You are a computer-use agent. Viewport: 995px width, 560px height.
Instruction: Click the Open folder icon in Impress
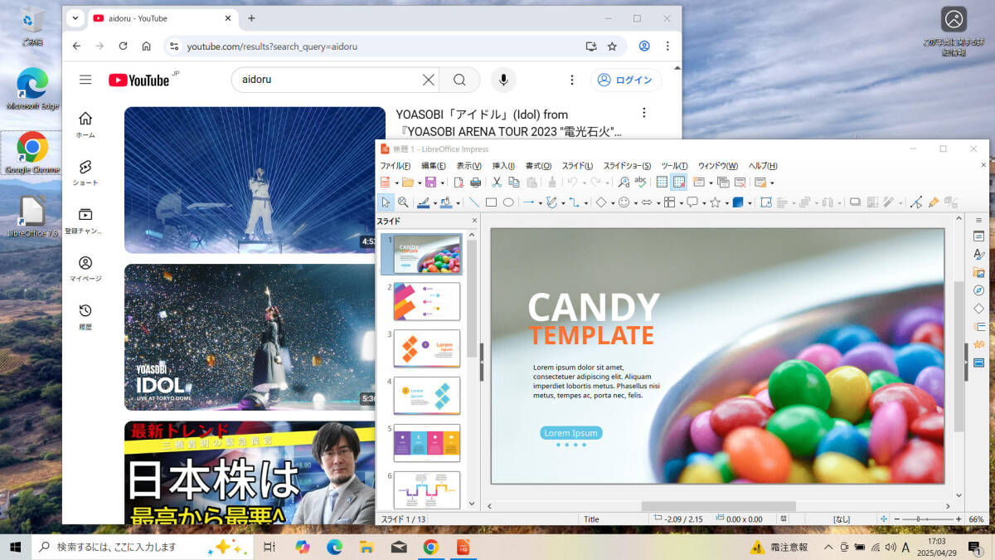point(408,182)
